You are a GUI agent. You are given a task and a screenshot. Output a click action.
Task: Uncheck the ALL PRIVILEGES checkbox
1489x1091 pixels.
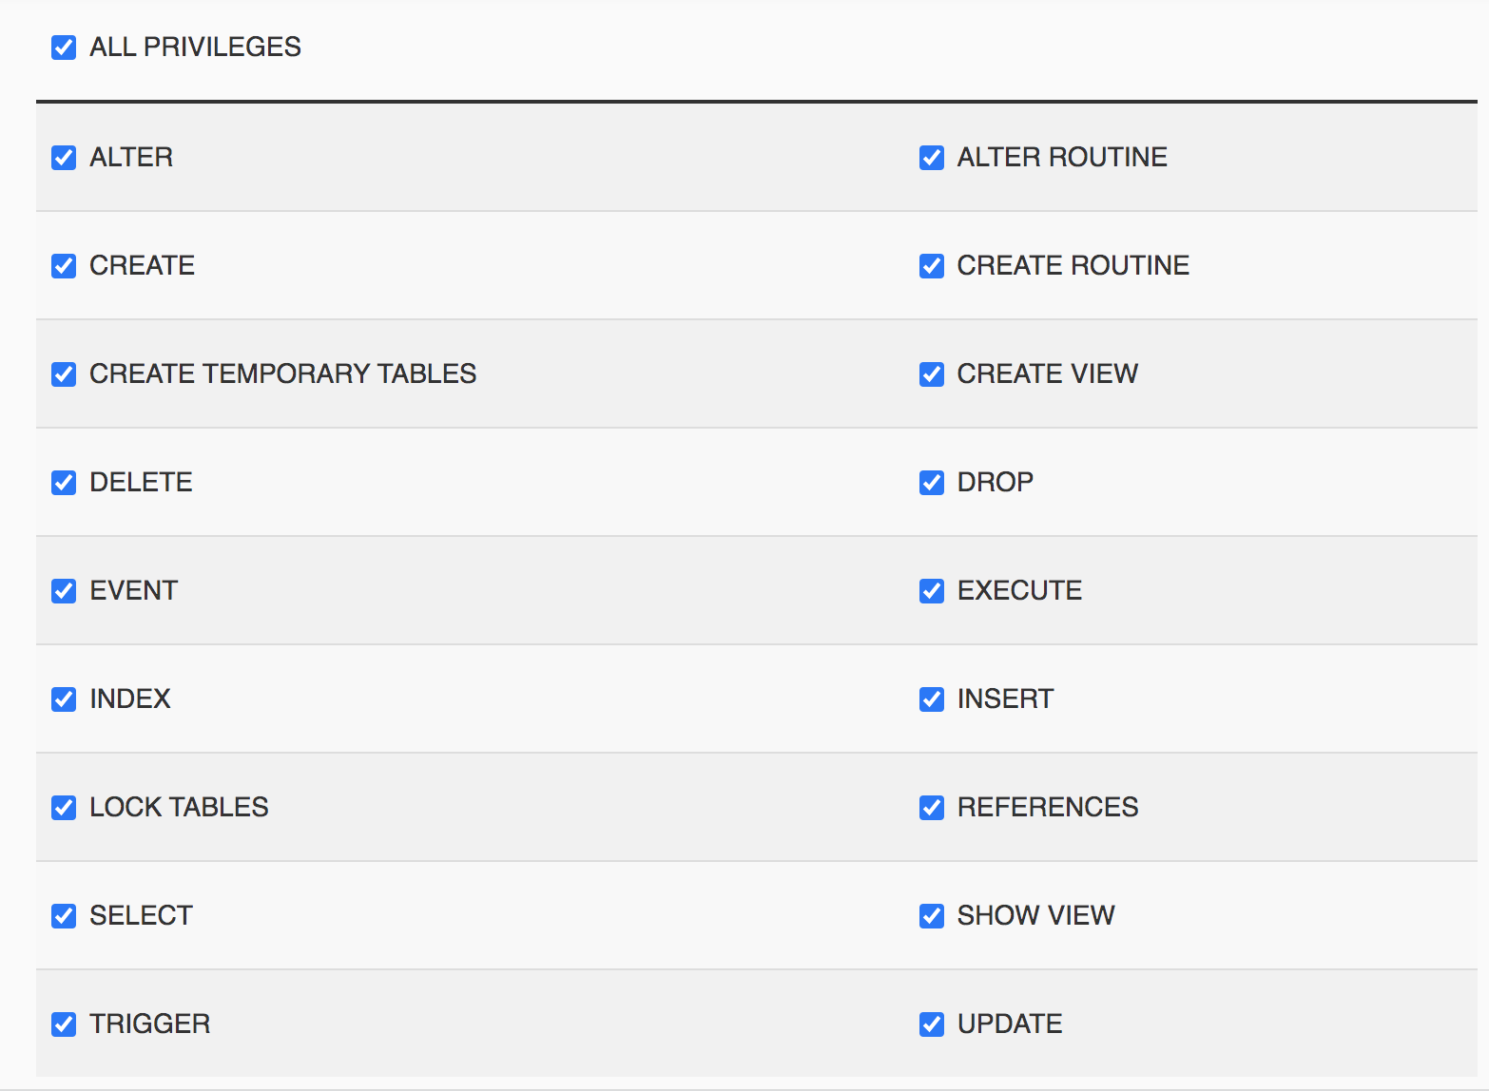tap(64, 48)
